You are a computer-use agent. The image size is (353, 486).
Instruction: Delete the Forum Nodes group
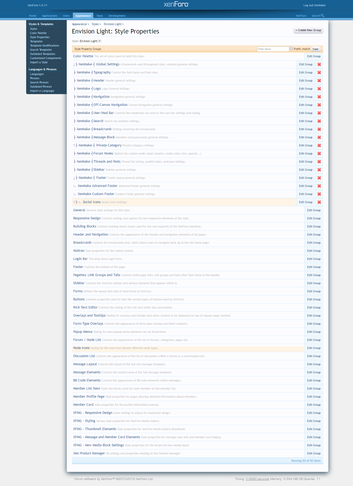point(319,153)
